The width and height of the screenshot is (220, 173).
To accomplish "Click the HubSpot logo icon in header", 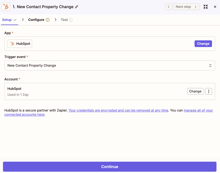I will 6,7.
